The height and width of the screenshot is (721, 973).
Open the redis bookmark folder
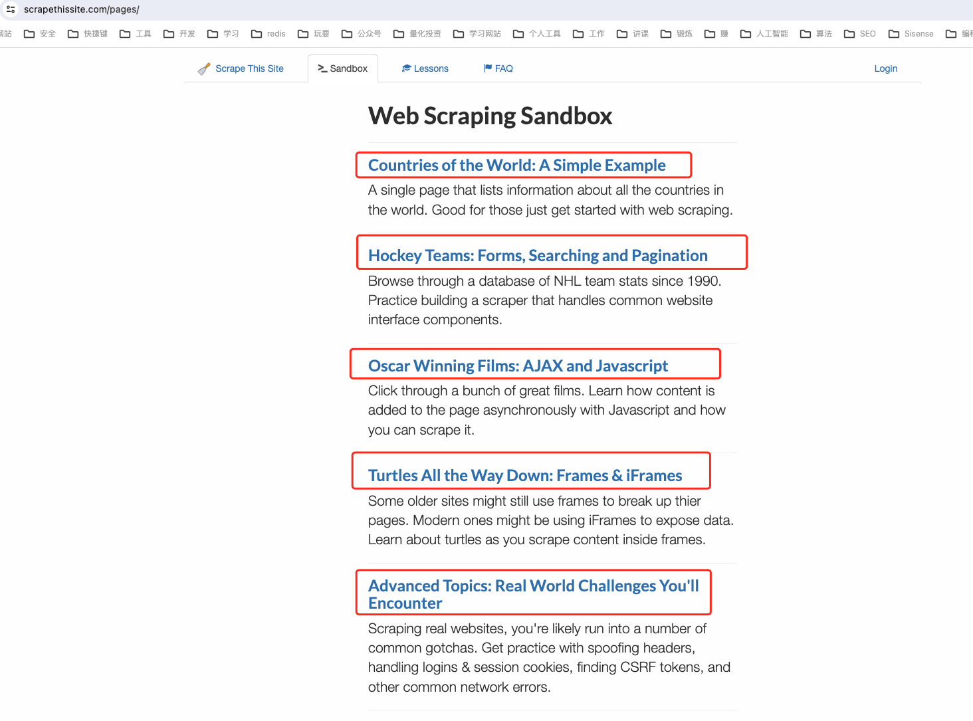tap(269, 34)
